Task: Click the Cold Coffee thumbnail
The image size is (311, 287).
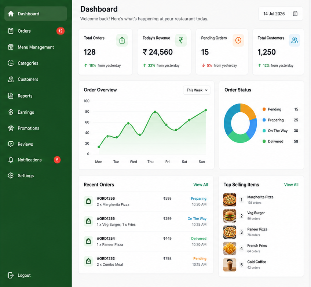Action: click(x=230, y=265)
